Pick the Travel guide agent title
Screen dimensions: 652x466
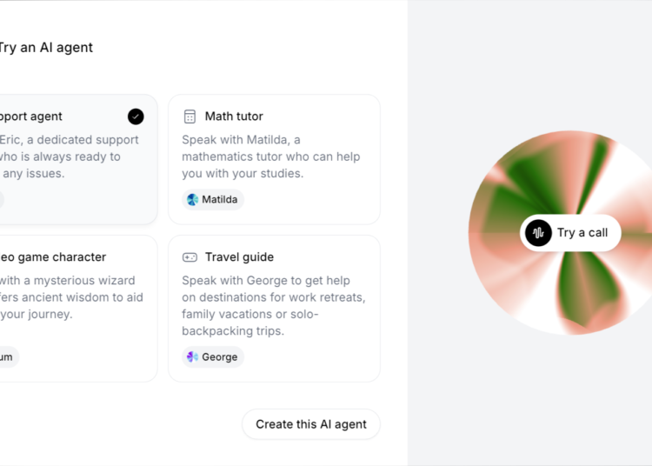(x=239, y=257)
